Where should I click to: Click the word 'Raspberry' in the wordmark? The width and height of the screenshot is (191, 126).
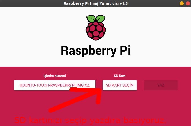[88, 51]
